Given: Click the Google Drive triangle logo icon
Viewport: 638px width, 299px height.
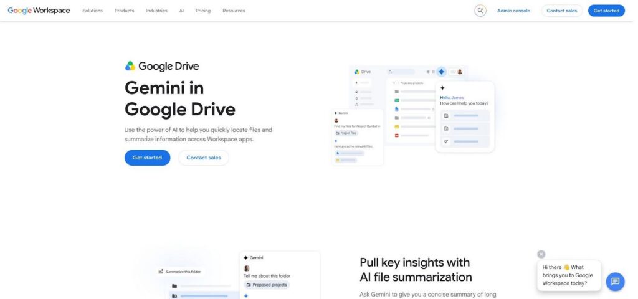Looking at the screenshot, I should 130,66.
